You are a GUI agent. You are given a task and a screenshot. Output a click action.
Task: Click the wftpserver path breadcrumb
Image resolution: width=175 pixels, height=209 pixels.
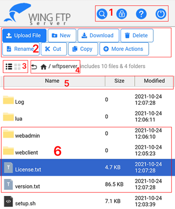(65, 66)
